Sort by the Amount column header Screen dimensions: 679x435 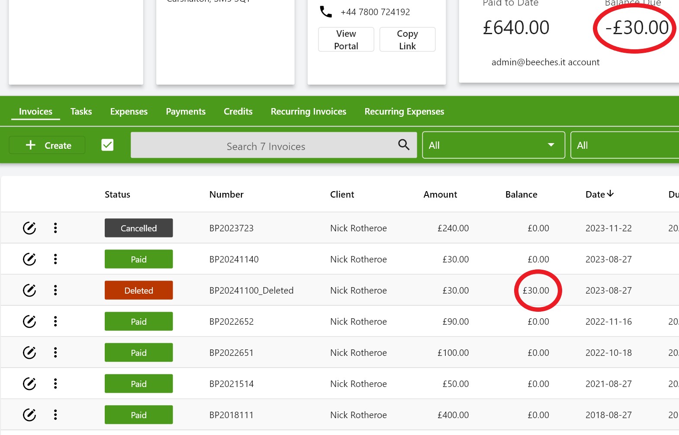click(x=440, y=195)
